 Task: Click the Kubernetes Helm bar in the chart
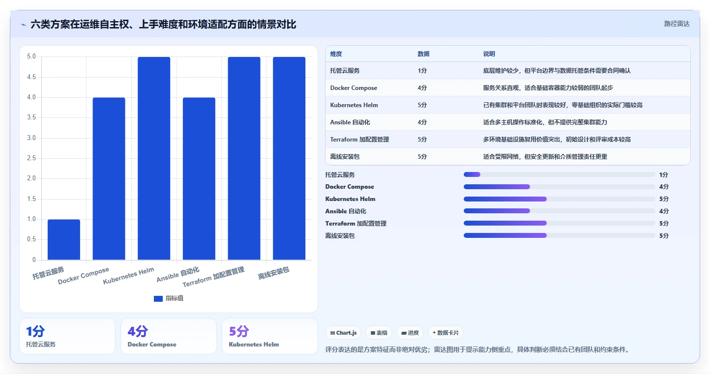[154, 158]
